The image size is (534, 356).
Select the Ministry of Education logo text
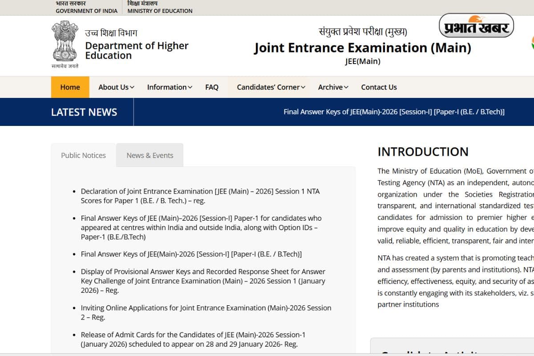coord(159,7)
